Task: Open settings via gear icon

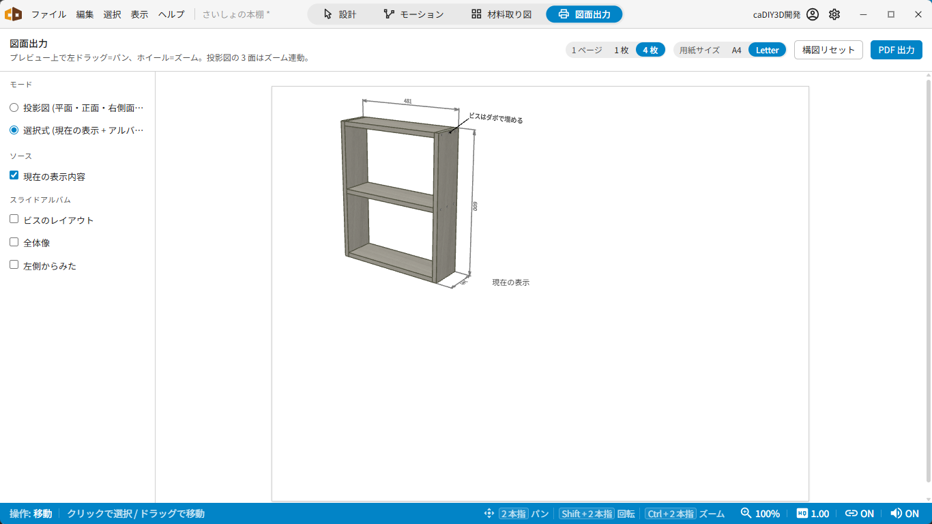Action: (834, 14)
